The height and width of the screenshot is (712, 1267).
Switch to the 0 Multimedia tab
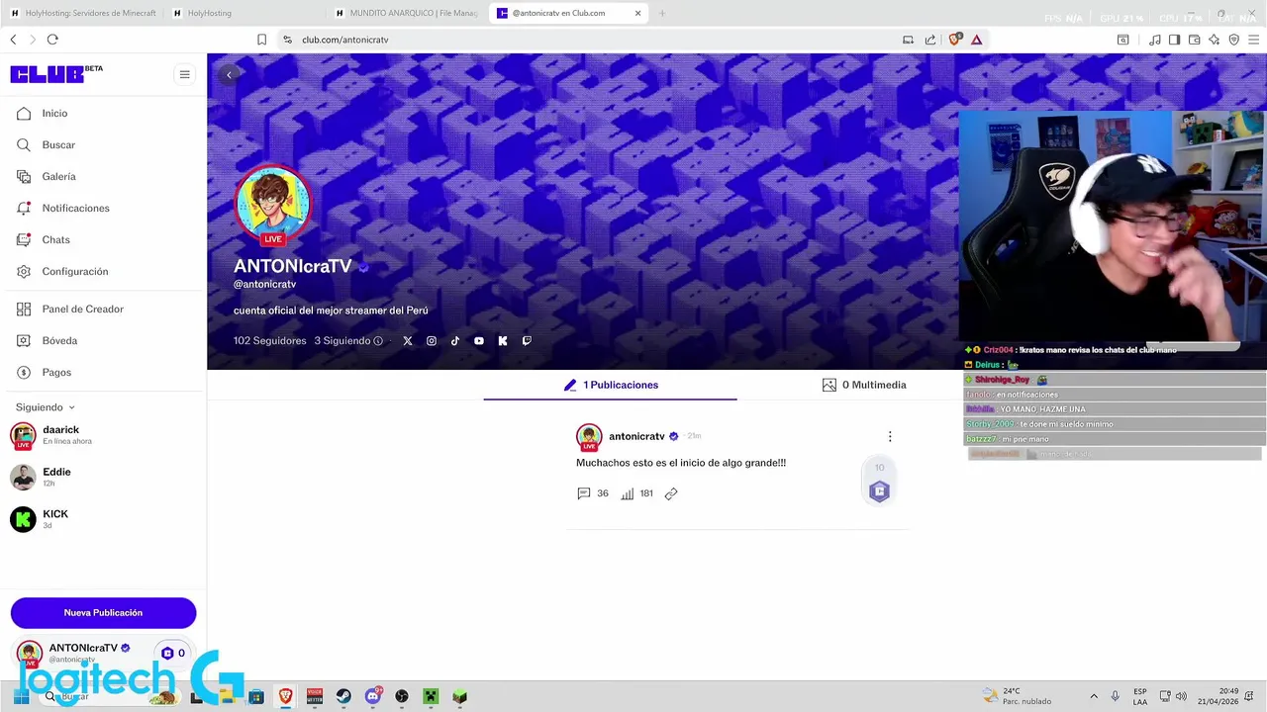[x=864, y=386]
